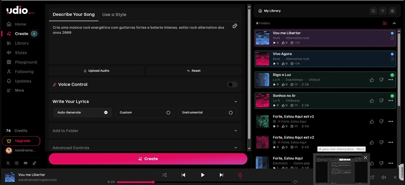Select Create in the sidebar
The height and width of the screenshot is (185, 405).
pyautogui.click(x=21, y=34)
